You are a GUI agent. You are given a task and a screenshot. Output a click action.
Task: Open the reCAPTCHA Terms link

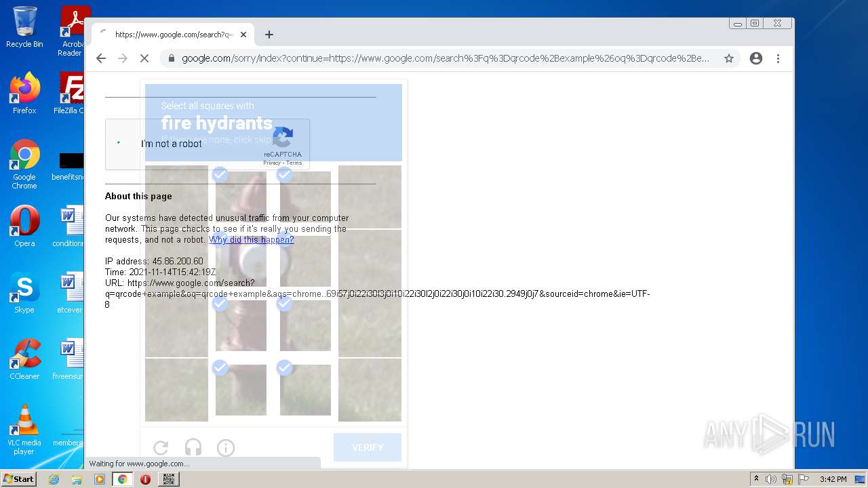point(294,163)
